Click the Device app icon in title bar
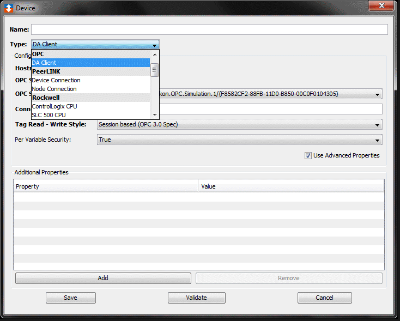This screenshot has width=400, height=321. pos(9,8)
